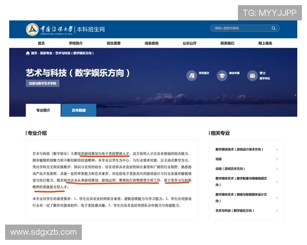Open the 招生简章 navigation item
307x245 pixels.
click(114, 43)
